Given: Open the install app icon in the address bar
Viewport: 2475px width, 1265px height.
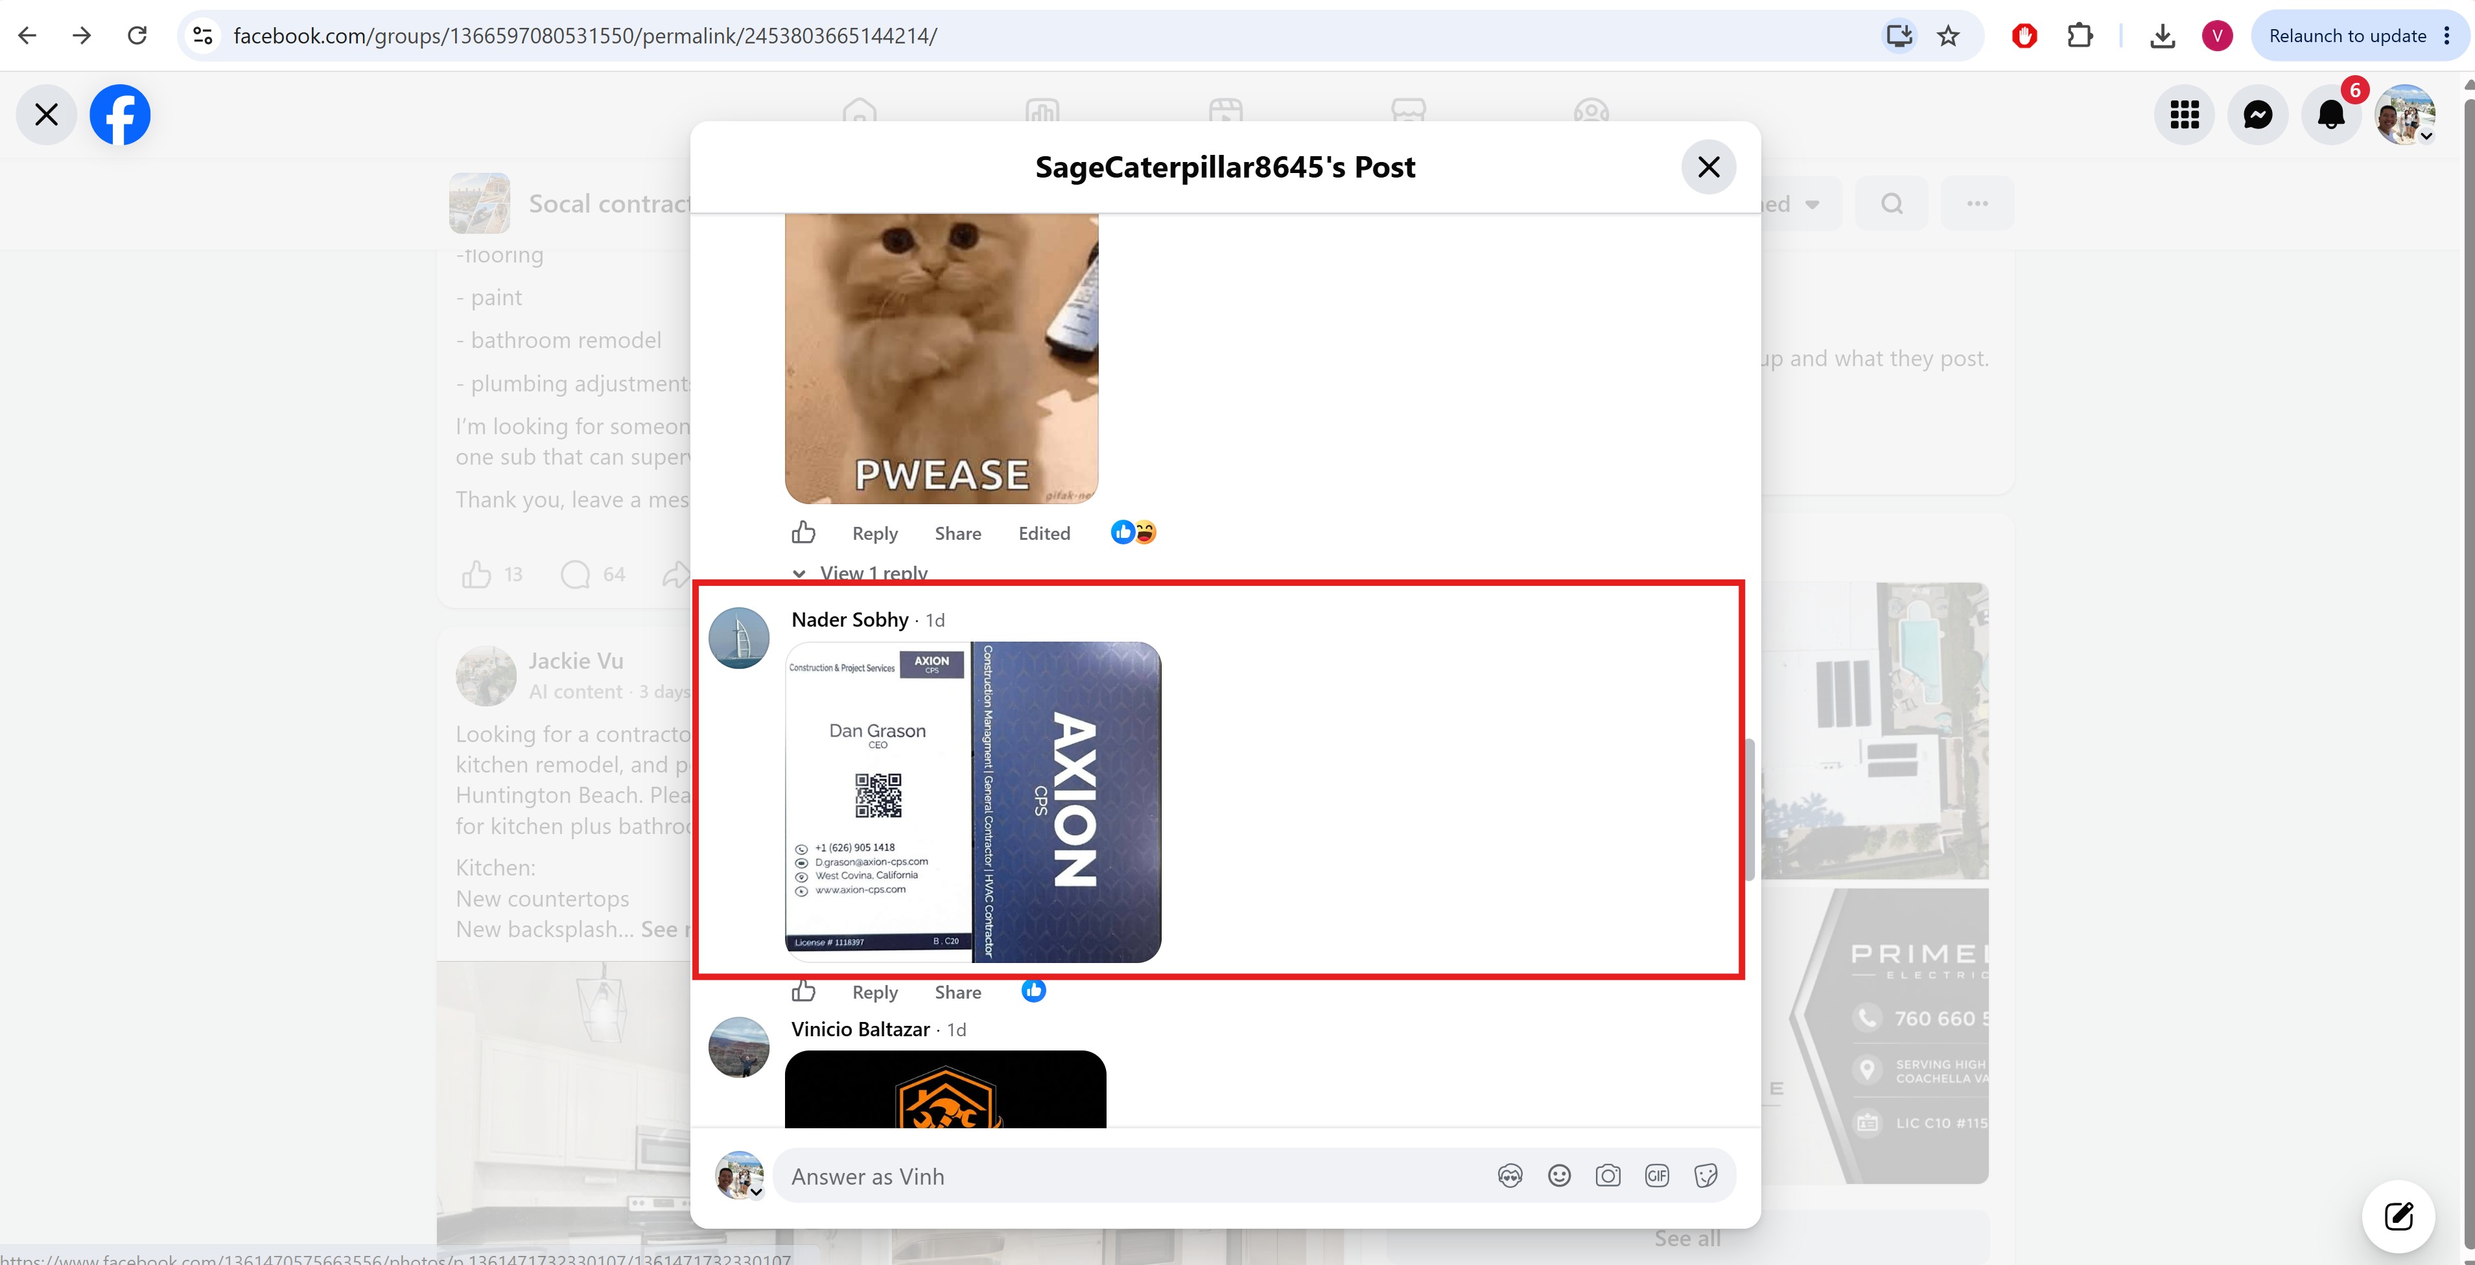Looking at the screenshot, I should (1899, 36).
